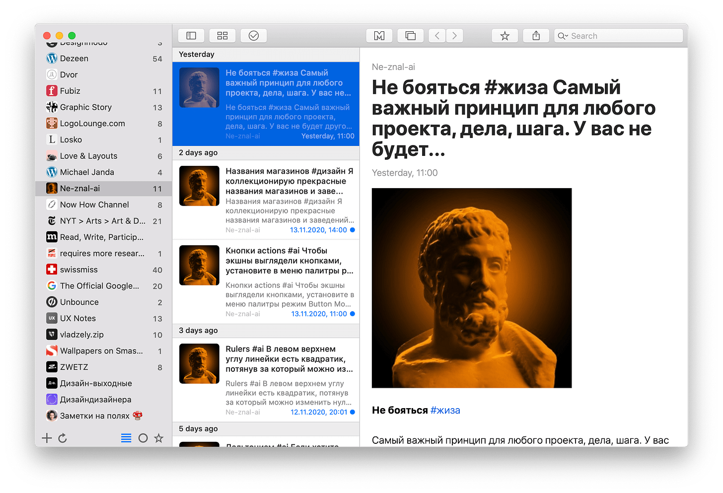Open the Fubiz feed

point(104,91)
